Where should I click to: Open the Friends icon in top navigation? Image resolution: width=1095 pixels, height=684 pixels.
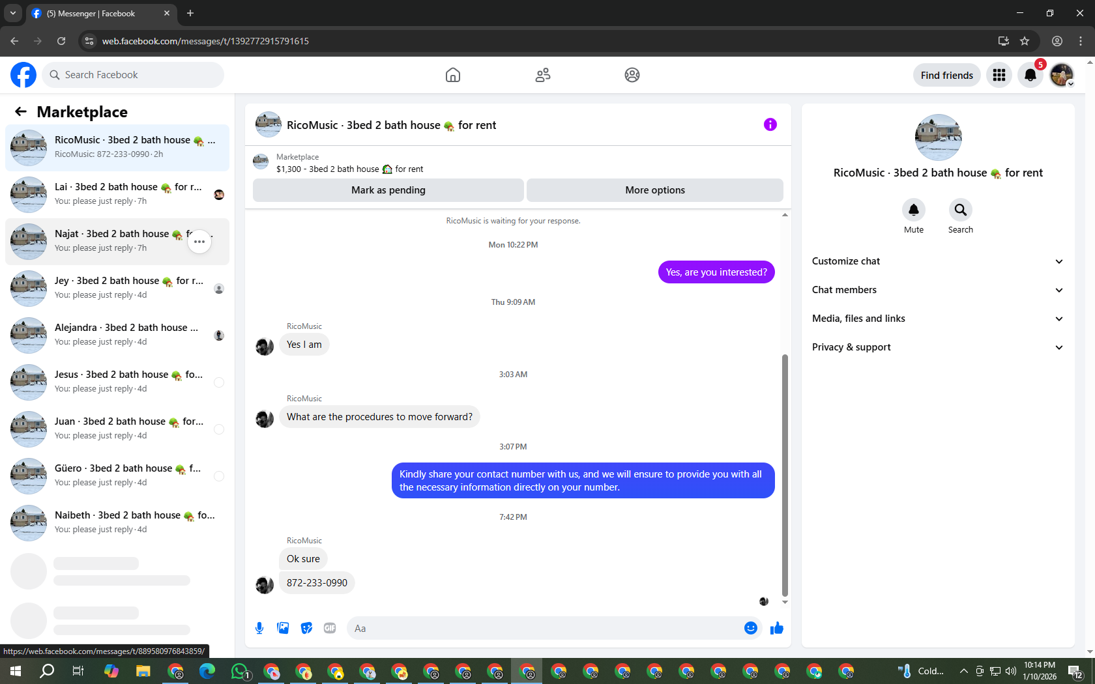[x=543, y=75]
